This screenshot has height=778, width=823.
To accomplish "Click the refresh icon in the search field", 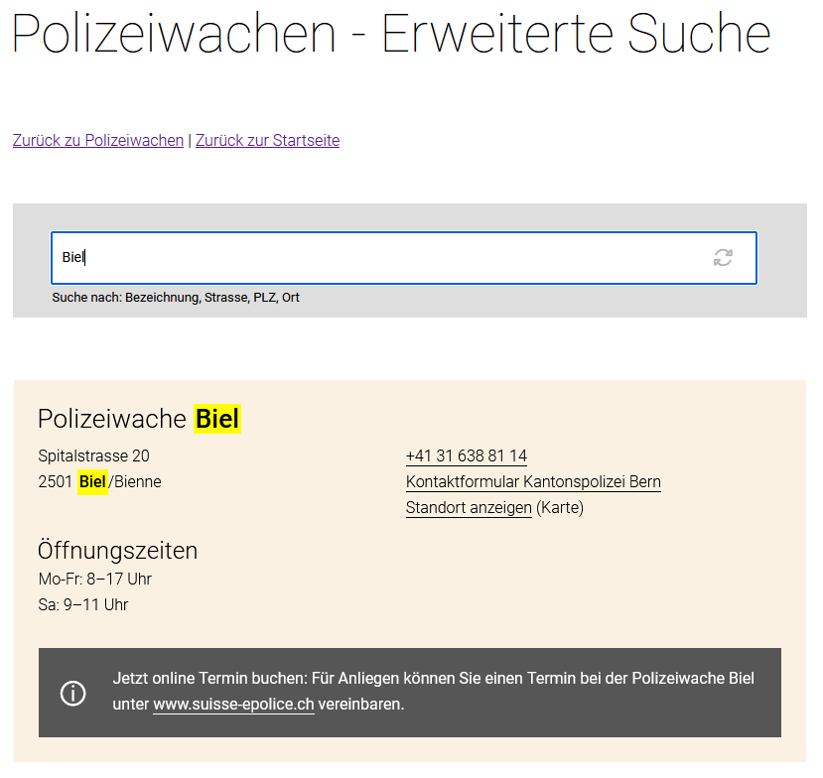I will 723,258.
